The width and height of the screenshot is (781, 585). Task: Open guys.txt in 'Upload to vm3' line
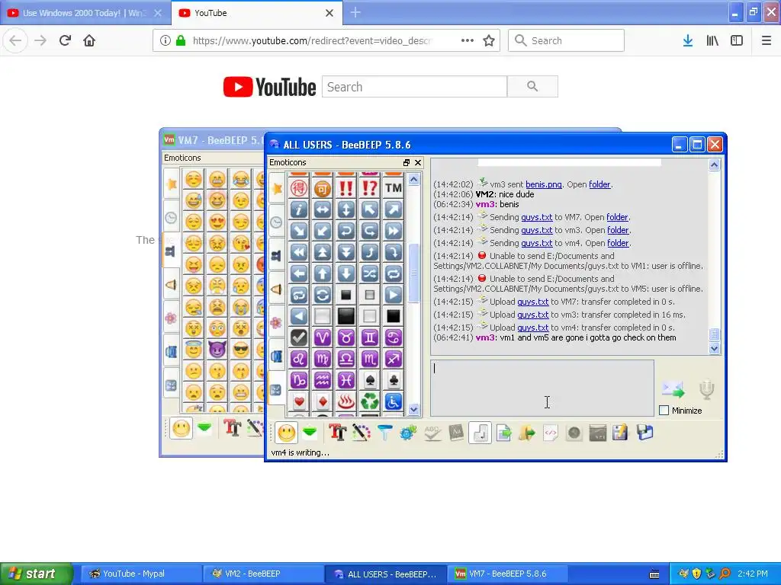click(x=533, y=315)
